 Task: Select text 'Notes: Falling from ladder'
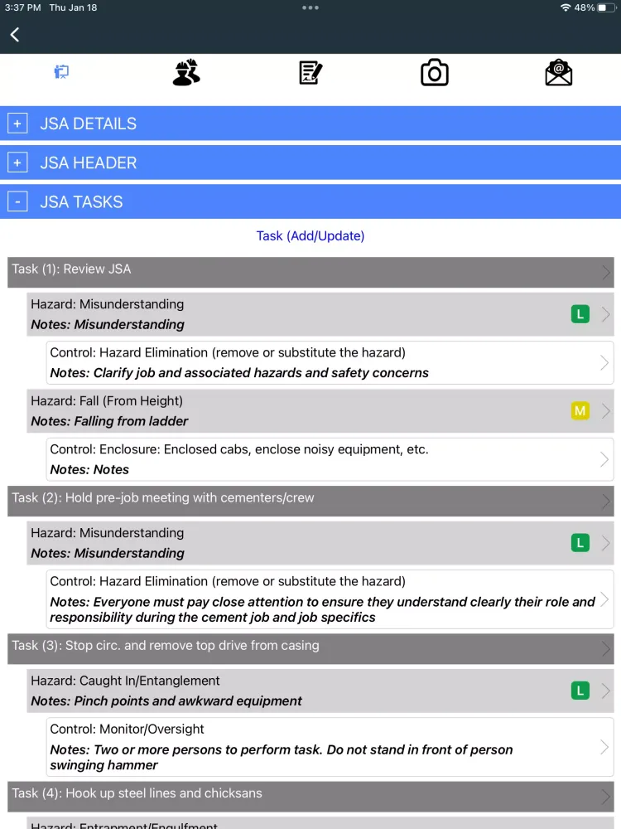[109, 421]
